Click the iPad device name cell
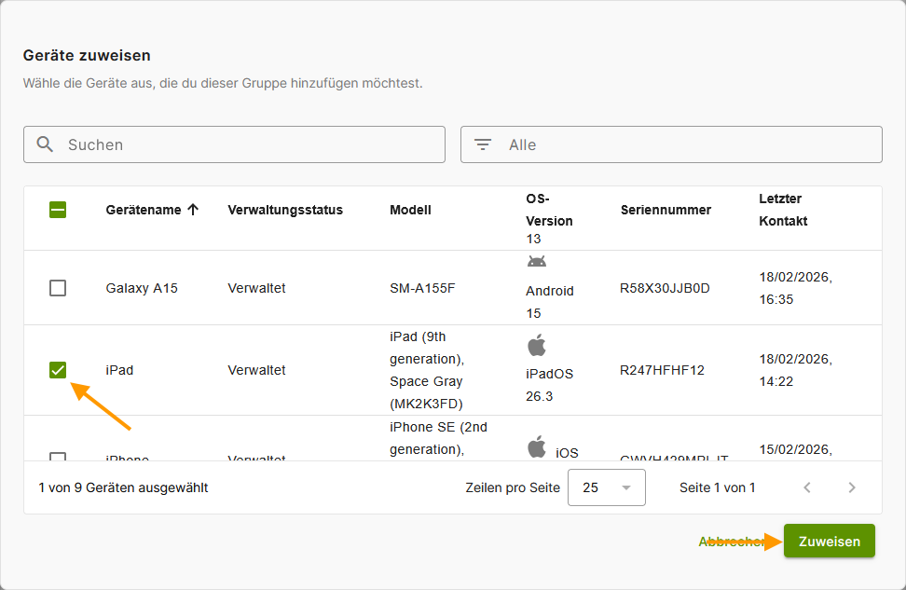 (119, 370)
